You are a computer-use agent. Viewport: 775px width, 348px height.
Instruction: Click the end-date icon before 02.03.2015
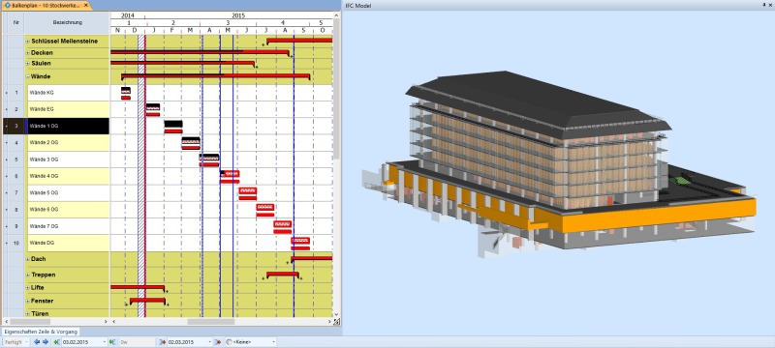pyautogui.click(x=163, y=341)
